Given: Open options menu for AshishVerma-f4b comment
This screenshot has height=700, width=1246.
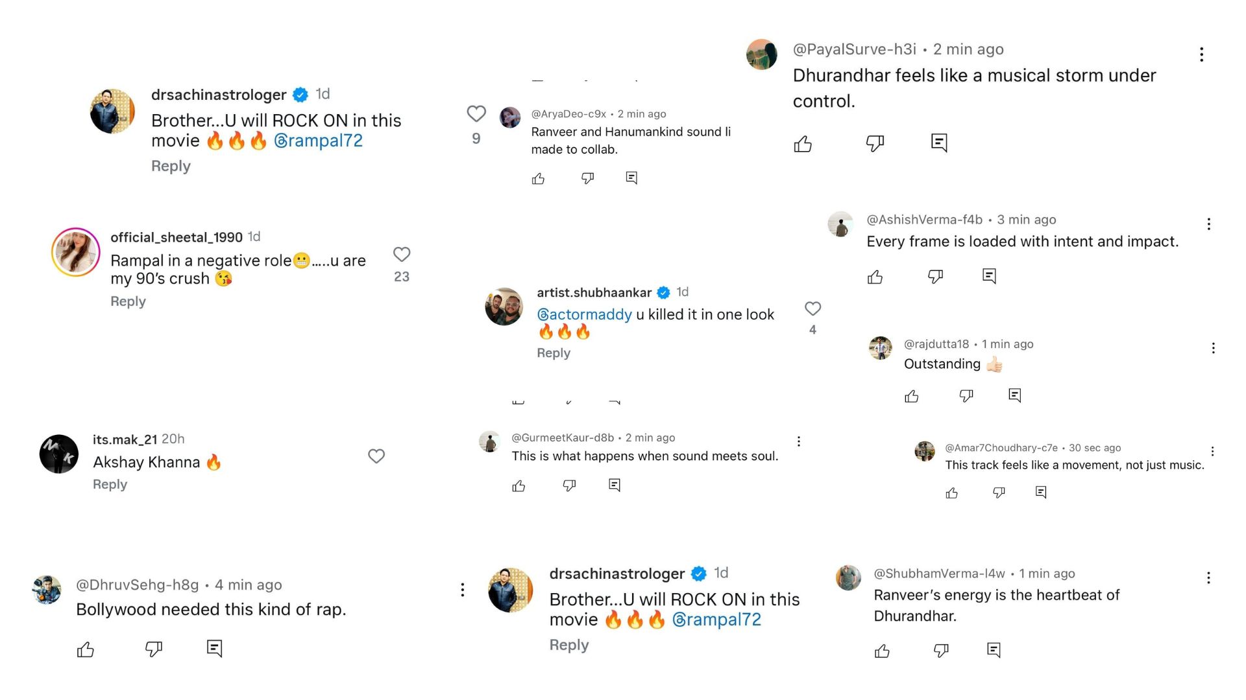Looking at the screenshot, I should [1208, 224].
